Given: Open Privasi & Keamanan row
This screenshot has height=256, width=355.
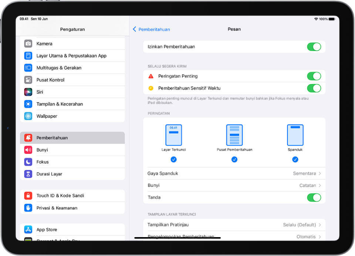Looking at the screenshot, I should tap(72, 208).
